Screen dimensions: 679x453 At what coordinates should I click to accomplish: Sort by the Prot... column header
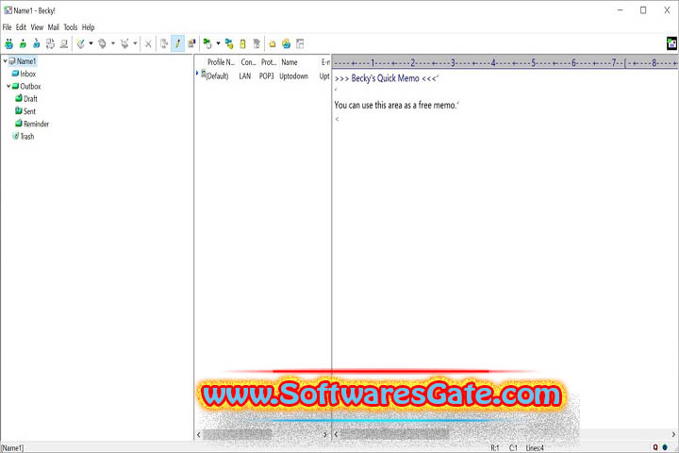click(269, 62)
